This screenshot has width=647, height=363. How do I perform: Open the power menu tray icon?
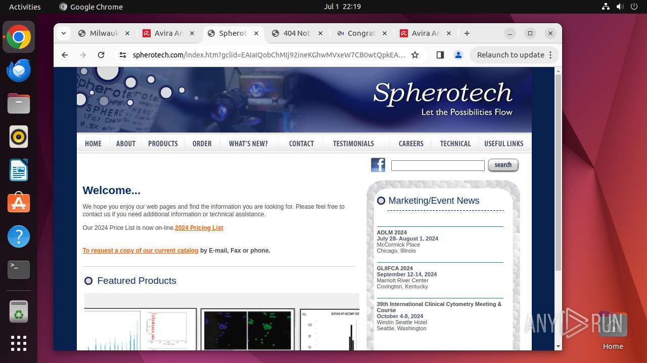point(634,7)
